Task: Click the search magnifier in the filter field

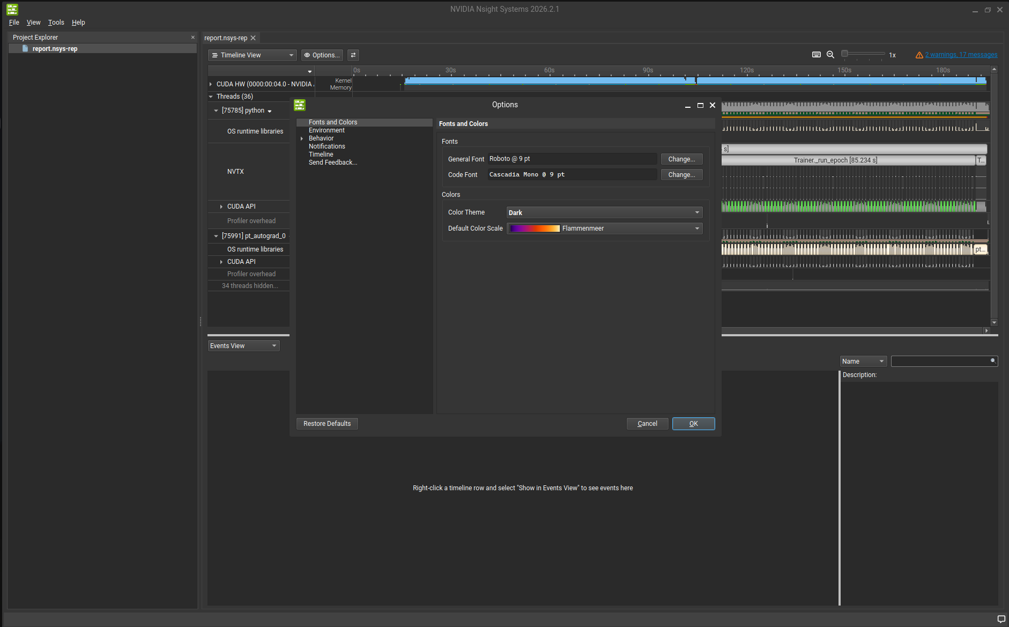Action: 993,361
